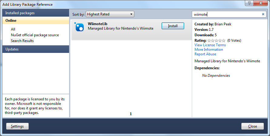The width and height of the screenshot is (270, 136).
Task: Expand the Installed packages section
Action: pos(36,13)
